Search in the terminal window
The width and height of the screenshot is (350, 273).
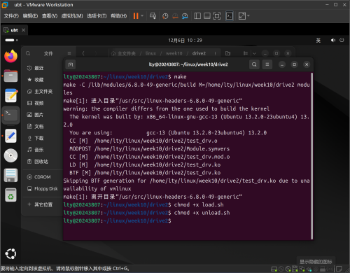[254, 64]
